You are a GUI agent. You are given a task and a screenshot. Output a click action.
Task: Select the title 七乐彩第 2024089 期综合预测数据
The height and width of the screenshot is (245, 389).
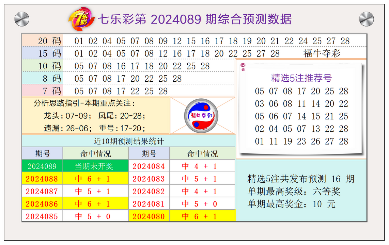[195, 19]
